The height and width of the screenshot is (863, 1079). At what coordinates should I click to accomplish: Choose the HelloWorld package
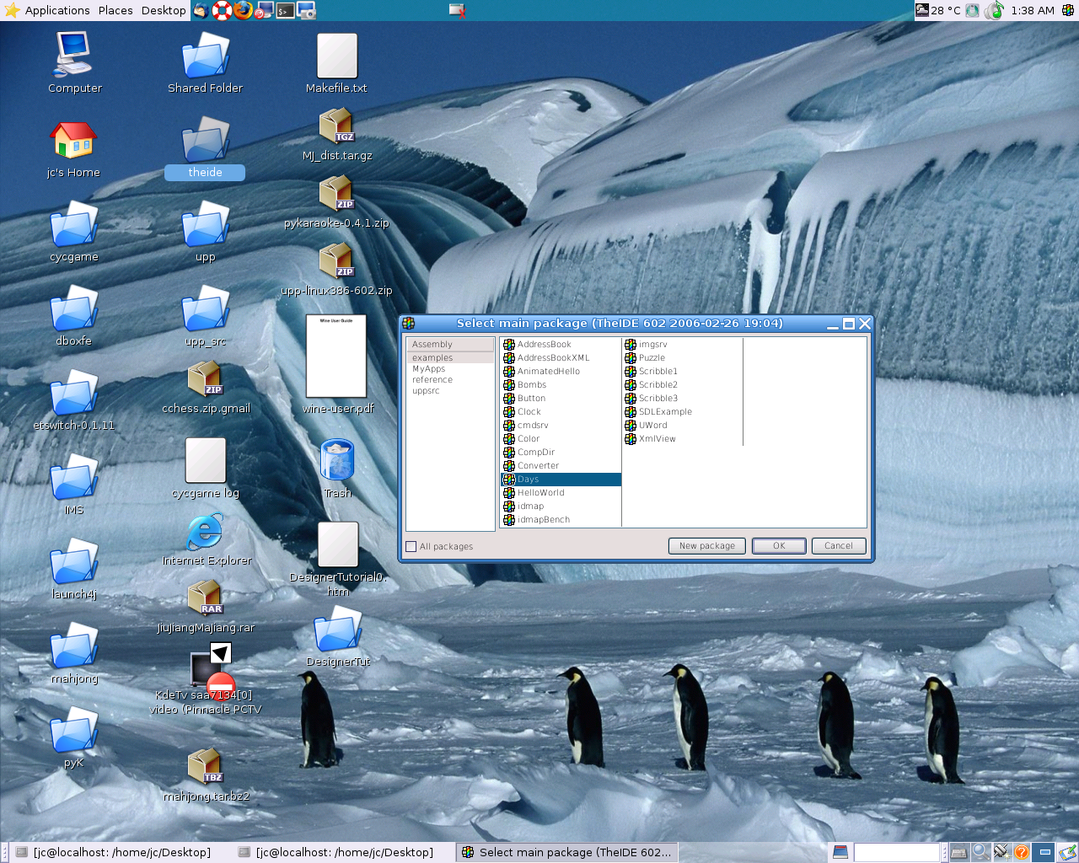540,493
